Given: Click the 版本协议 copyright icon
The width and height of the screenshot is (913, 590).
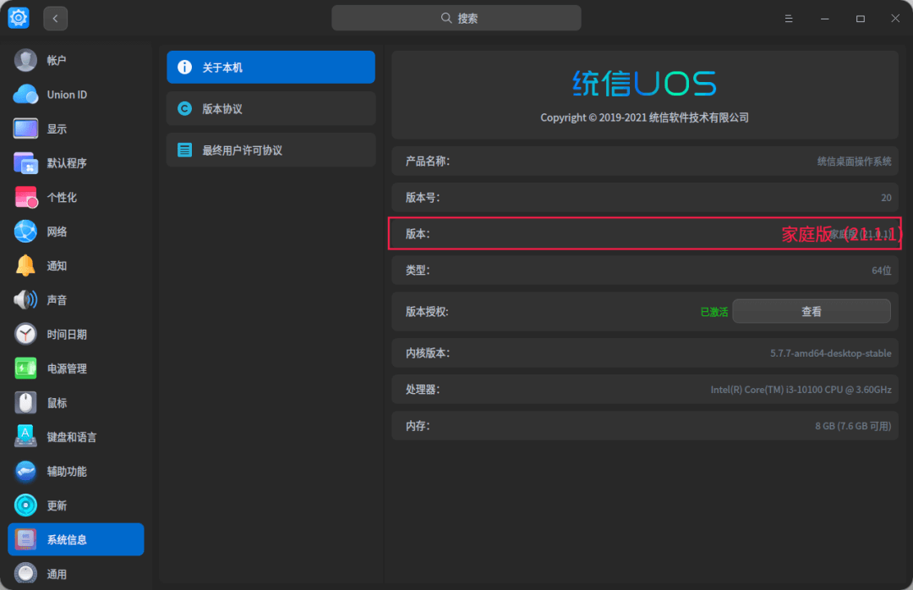Looking at the screenshot, I should point(184,109).
